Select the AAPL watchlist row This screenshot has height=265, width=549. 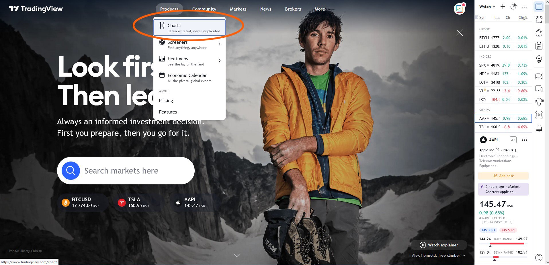[x=503, y=118]
